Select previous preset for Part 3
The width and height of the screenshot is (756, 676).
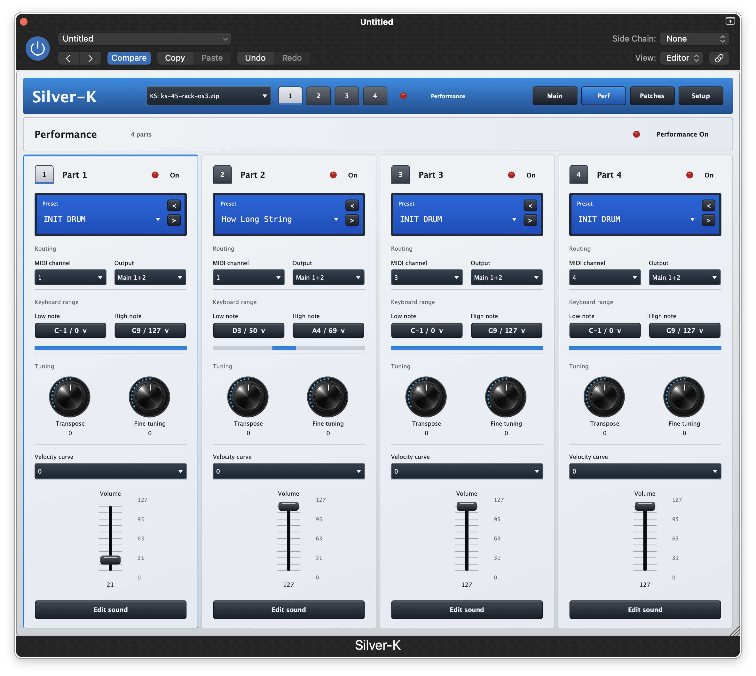pyautogui.click(x=530, y=205)
